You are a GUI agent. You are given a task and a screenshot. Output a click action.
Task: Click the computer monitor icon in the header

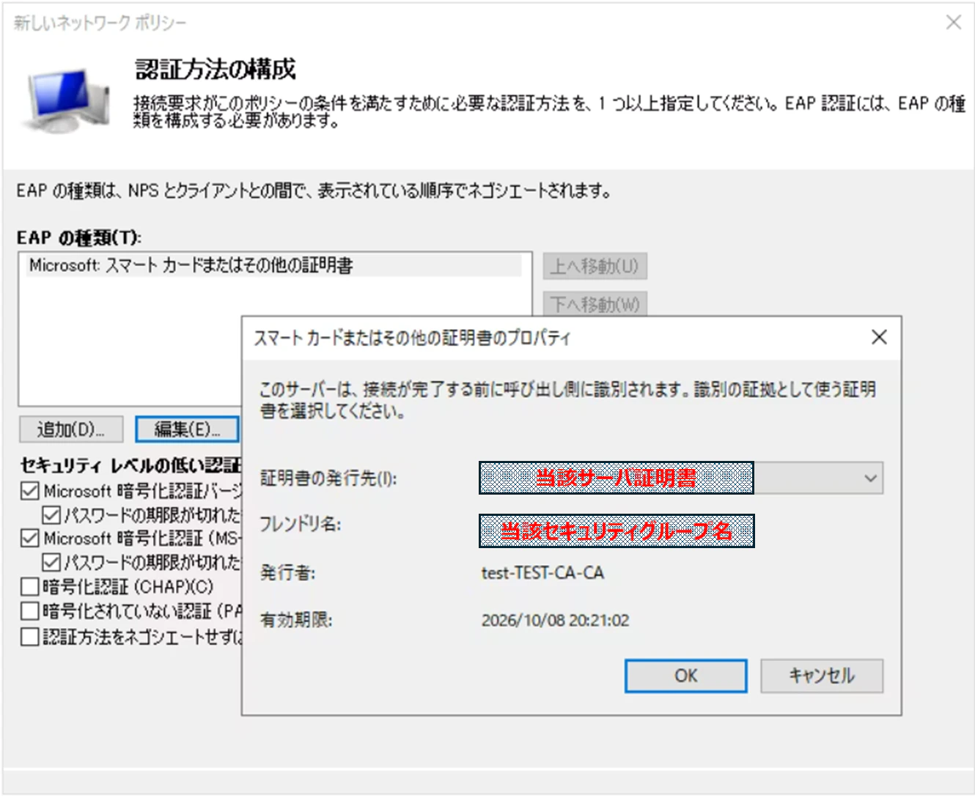(x=66, y=101)
